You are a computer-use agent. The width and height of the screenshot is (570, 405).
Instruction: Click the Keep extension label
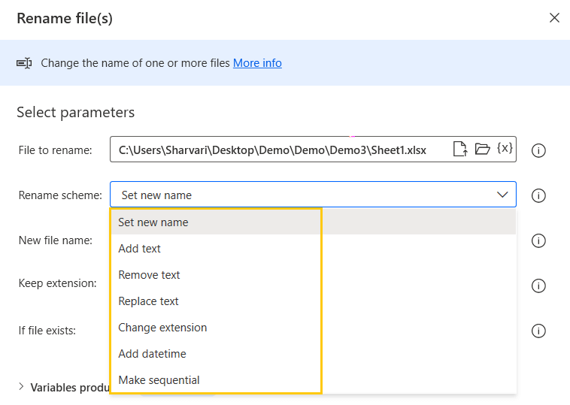tap(58, 283)
